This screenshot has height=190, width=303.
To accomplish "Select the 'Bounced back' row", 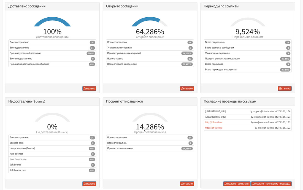I will click(52, 143).
